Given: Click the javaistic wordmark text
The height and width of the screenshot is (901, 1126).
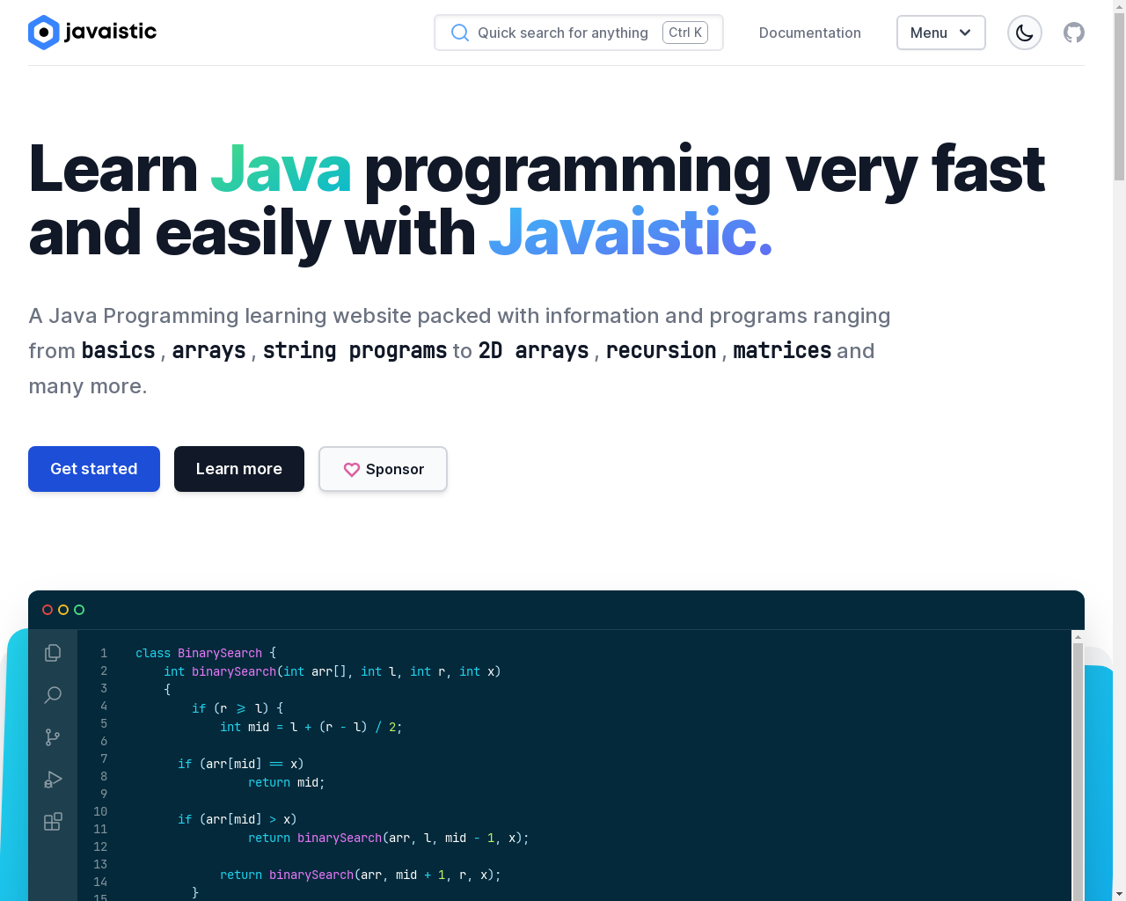Looking at the screenshot, I should 111,33.
